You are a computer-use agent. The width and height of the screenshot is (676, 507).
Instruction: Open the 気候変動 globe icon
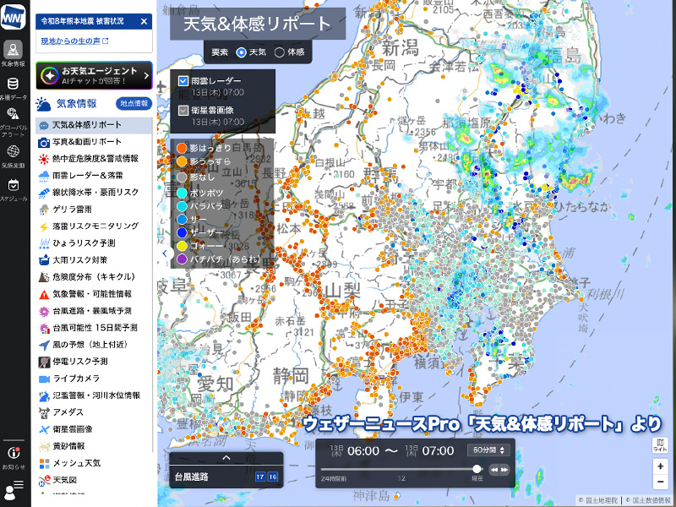(x=13, y=151)
